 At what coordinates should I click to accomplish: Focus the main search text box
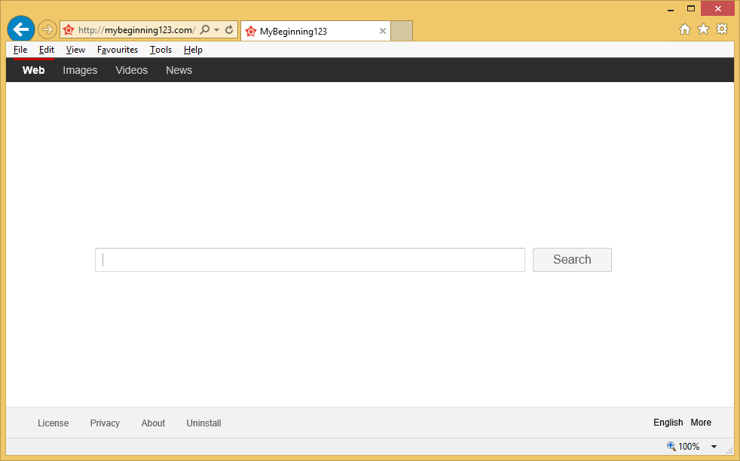[310, 260]
